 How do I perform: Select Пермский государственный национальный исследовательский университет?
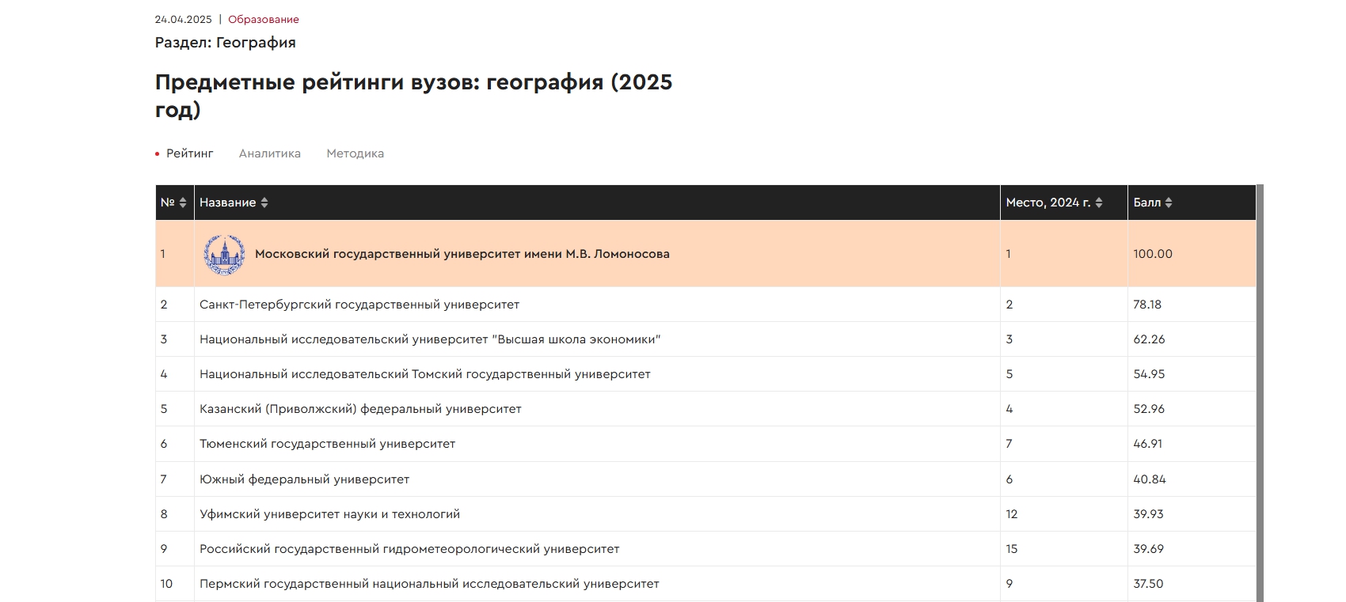(x=429, y=584)
